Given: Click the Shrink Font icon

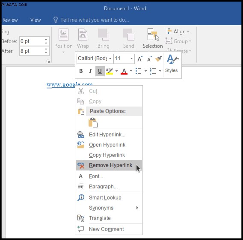Looking at the screenshot, I should click(149, 59).
